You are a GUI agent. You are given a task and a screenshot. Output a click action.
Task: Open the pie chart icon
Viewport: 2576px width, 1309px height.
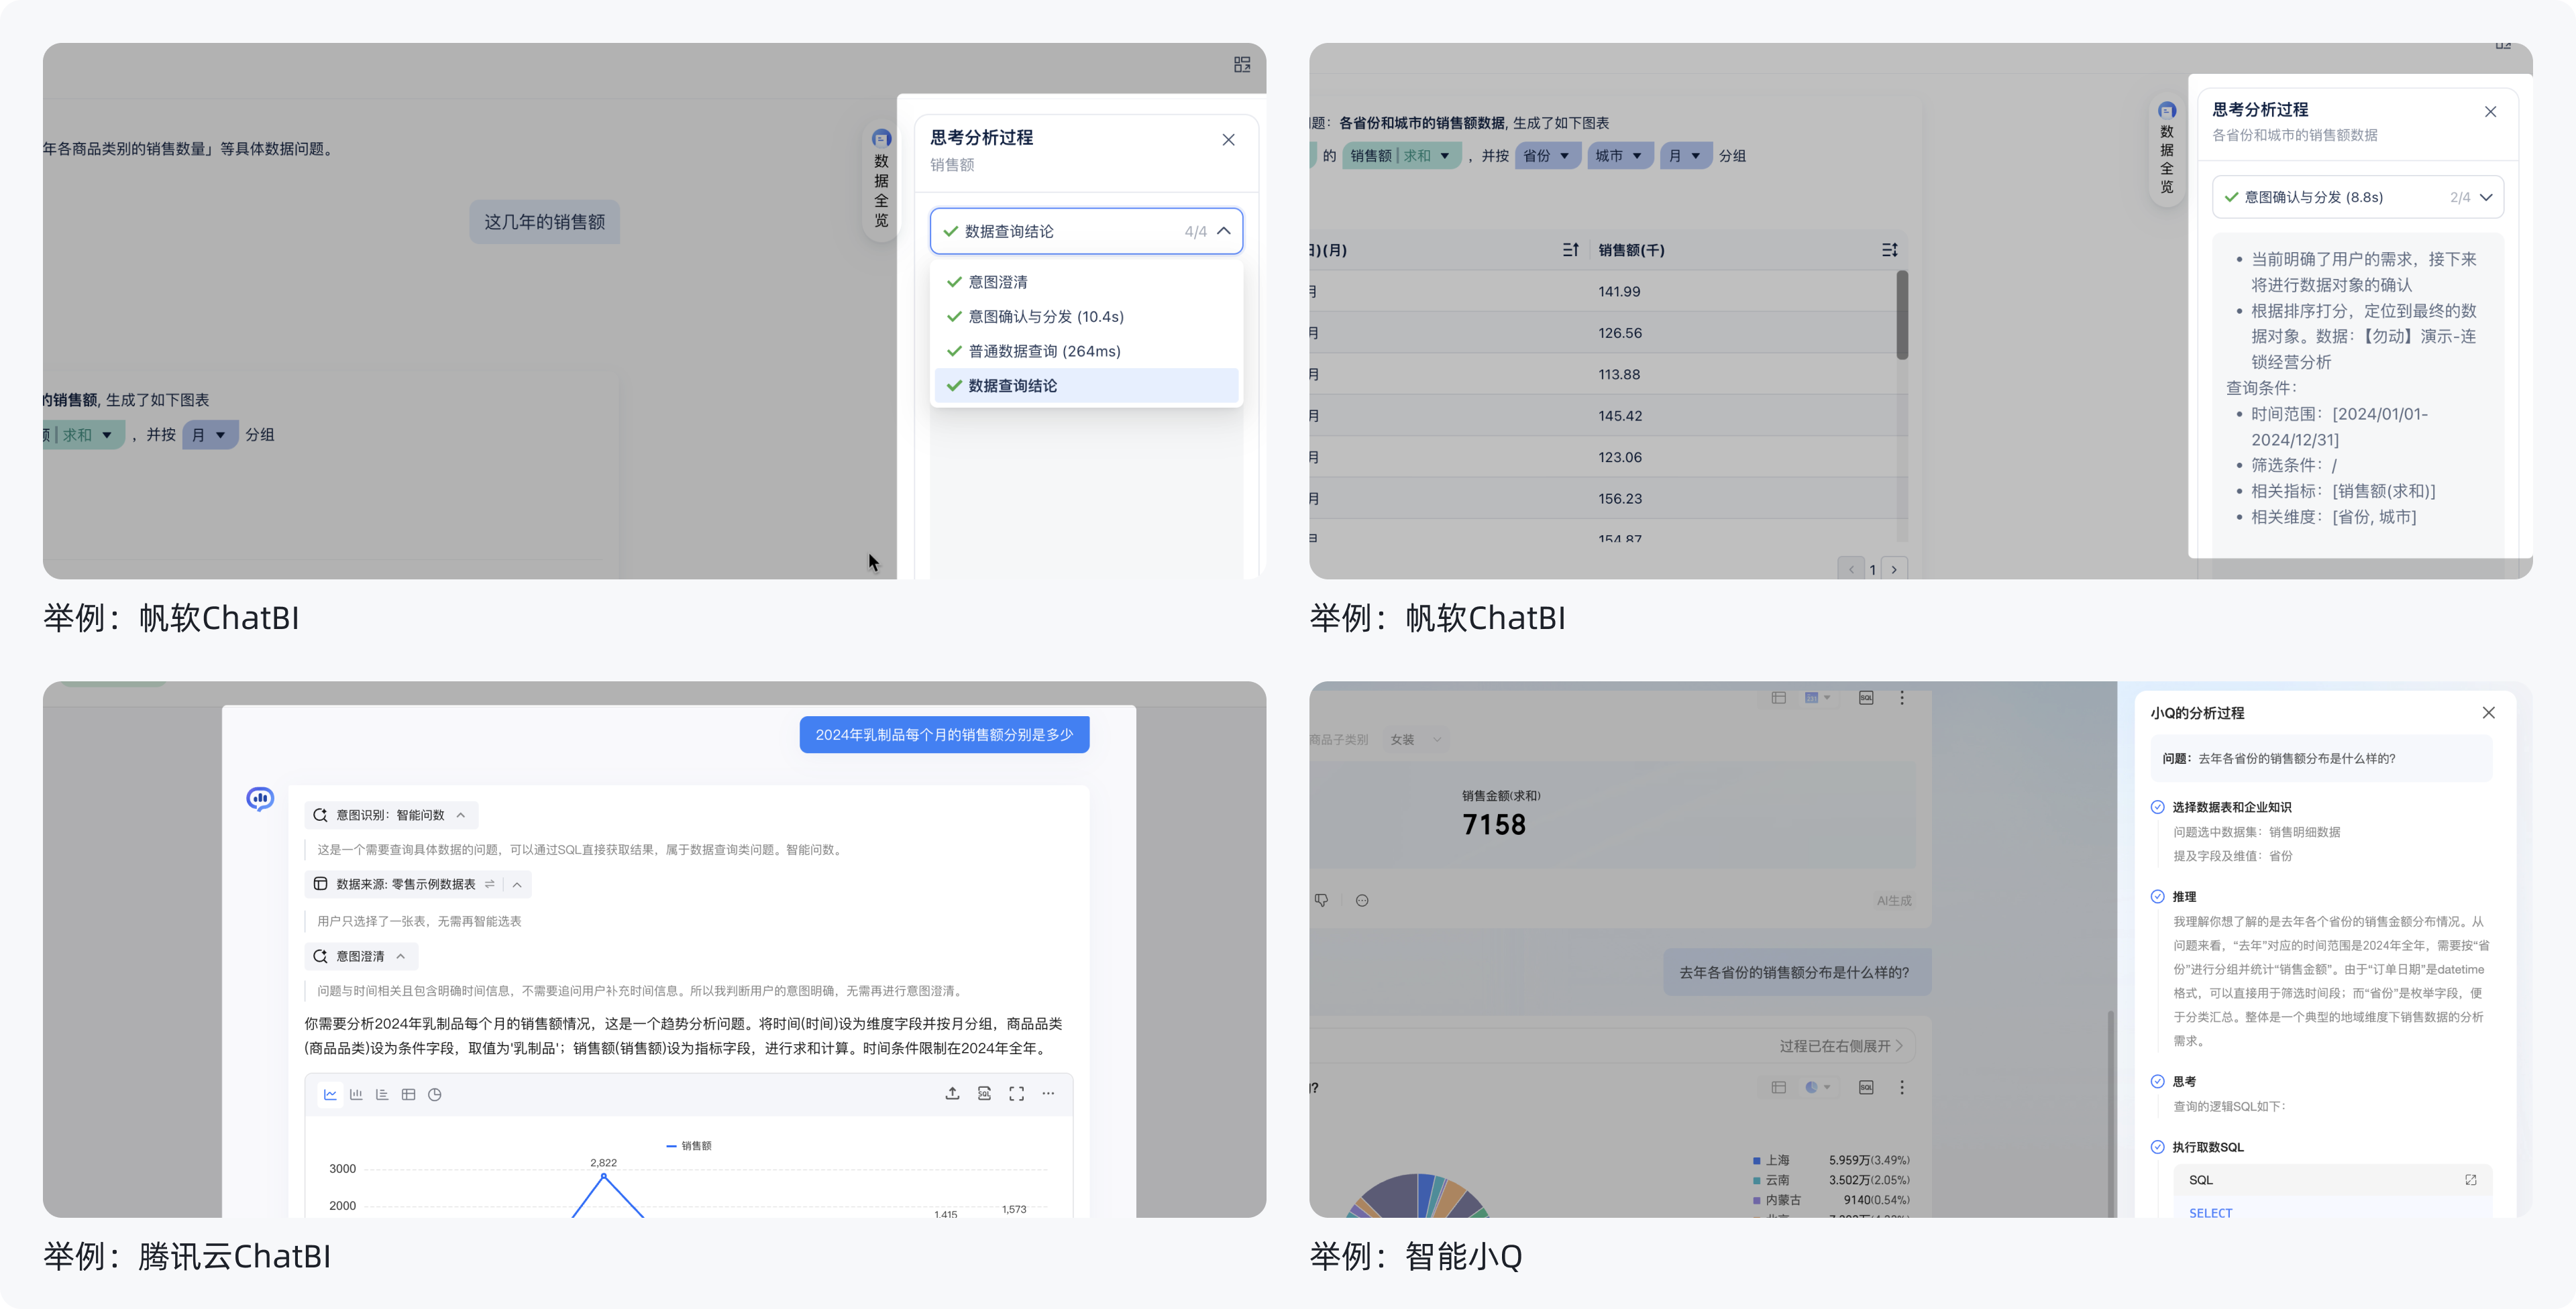coord(434,1093)
